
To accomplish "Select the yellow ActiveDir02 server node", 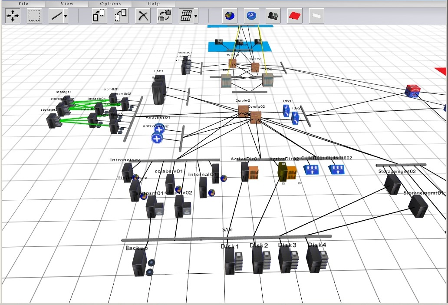I will 283,171.
